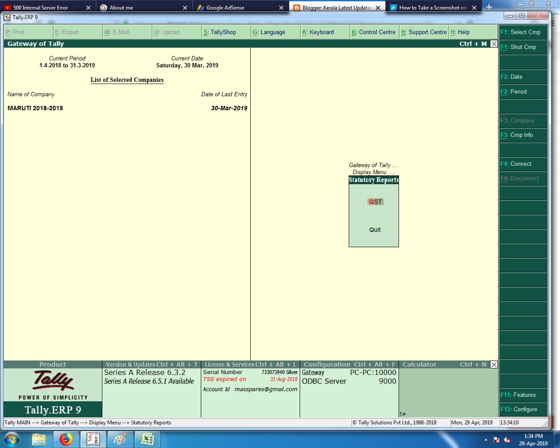Click the ODBC Server 9000 entry
This screenshot has width=560, height=448.
[x=349, y=381]
